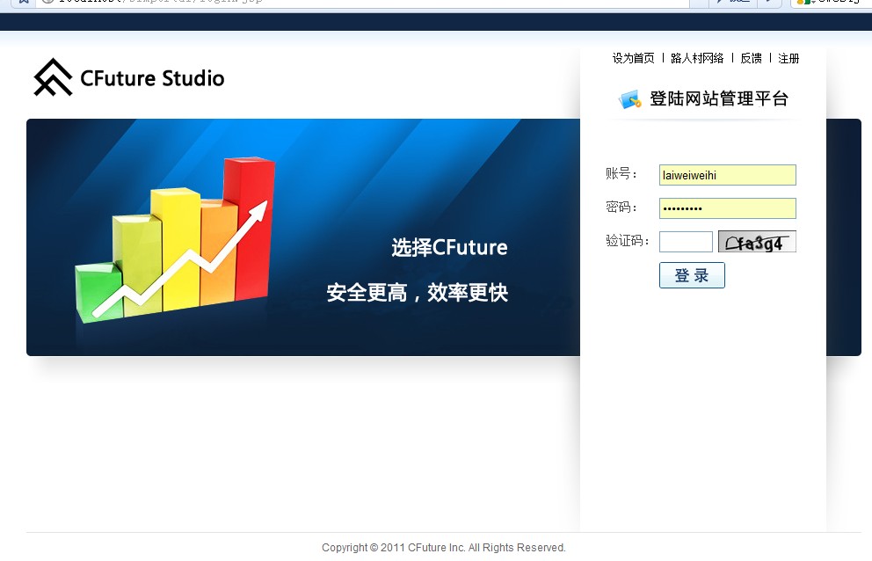This screenshot has width=872, height=561.
Task: Click the browser address bar
Action: (362, 3)
